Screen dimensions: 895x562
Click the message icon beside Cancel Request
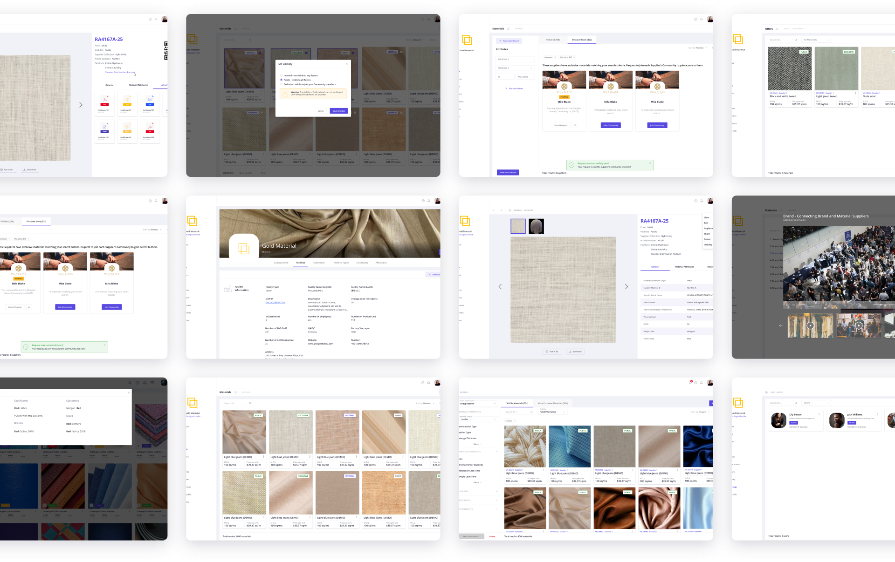pyautogui.click(x=575, y=125)
